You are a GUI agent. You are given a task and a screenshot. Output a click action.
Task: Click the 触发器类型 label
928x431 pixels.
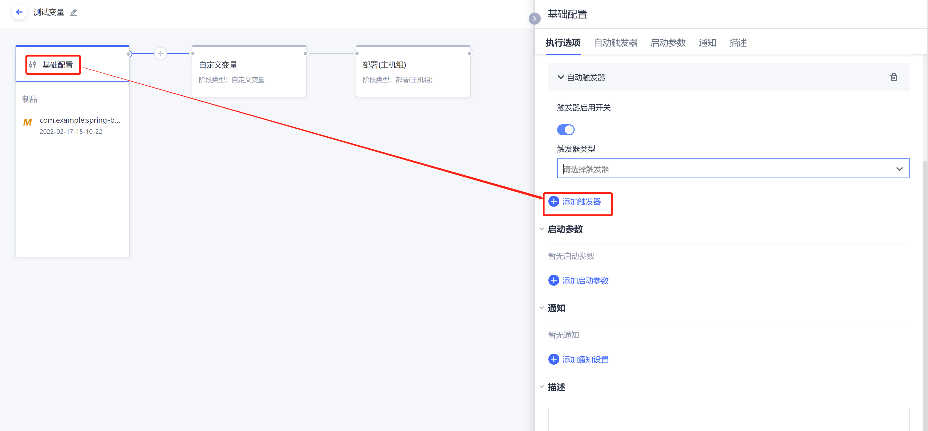576,149
